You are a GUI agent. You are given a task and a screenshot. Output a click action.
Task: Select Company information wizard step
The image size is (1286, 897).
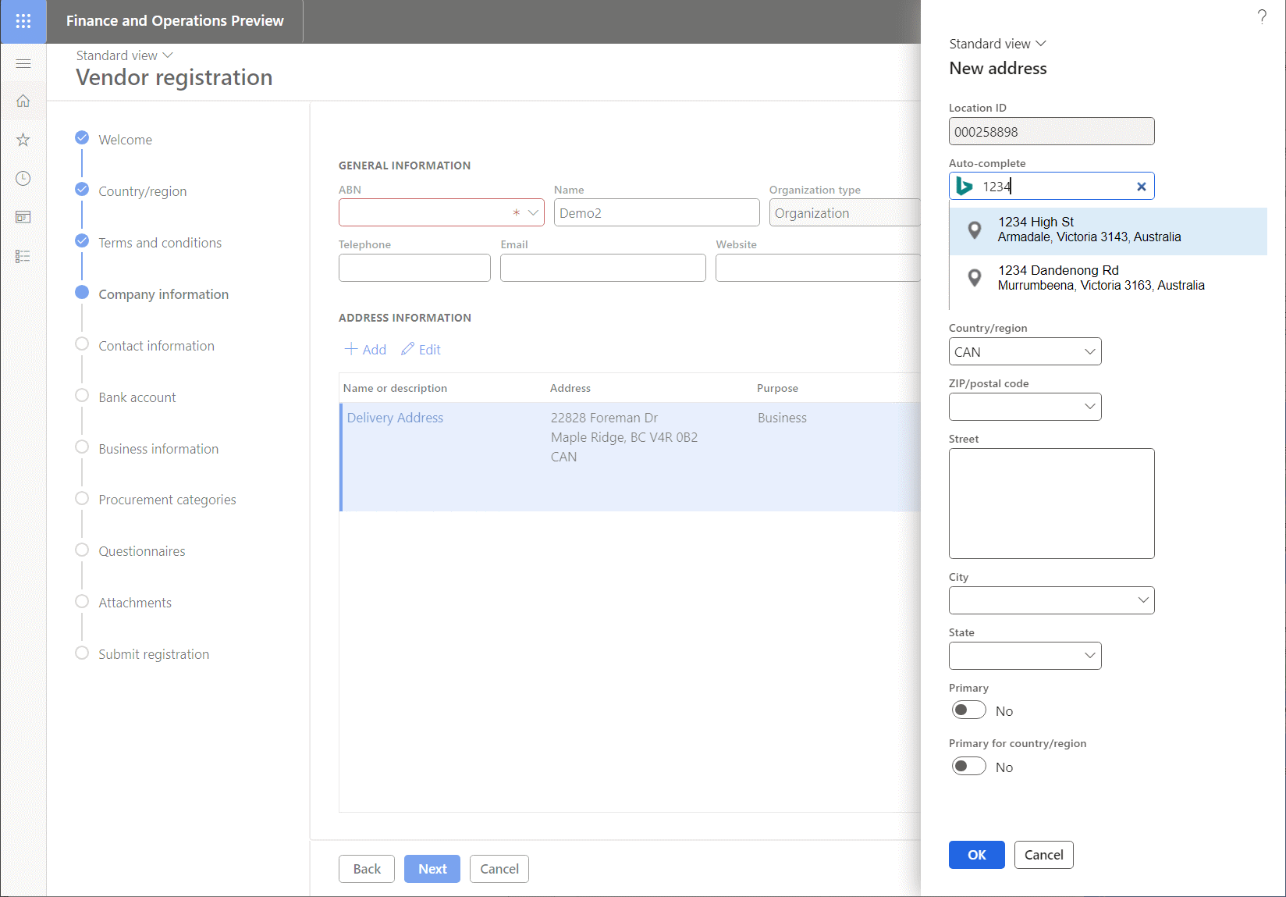[x=163, y=294]
